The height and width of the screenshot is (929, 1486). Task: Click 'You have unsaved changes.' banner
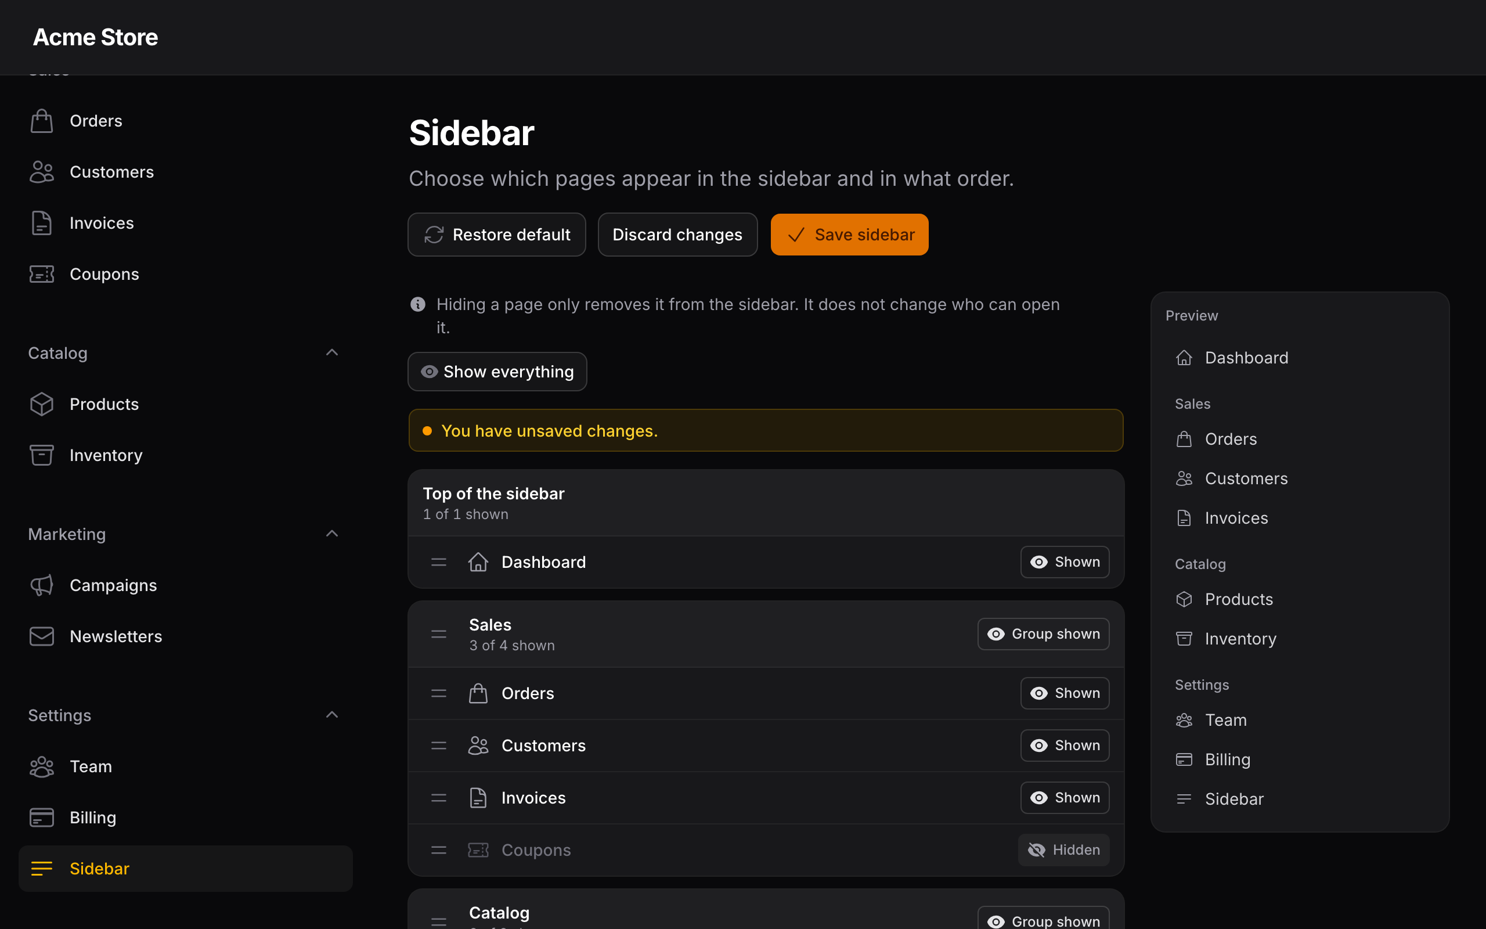click(766, 431)
